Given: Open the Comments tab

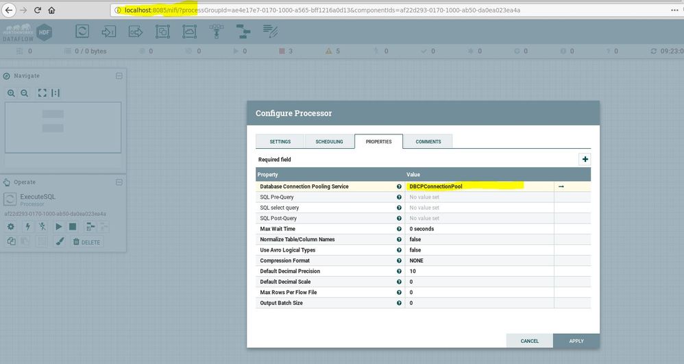Looking at the screenshot, I should point(428,141).
